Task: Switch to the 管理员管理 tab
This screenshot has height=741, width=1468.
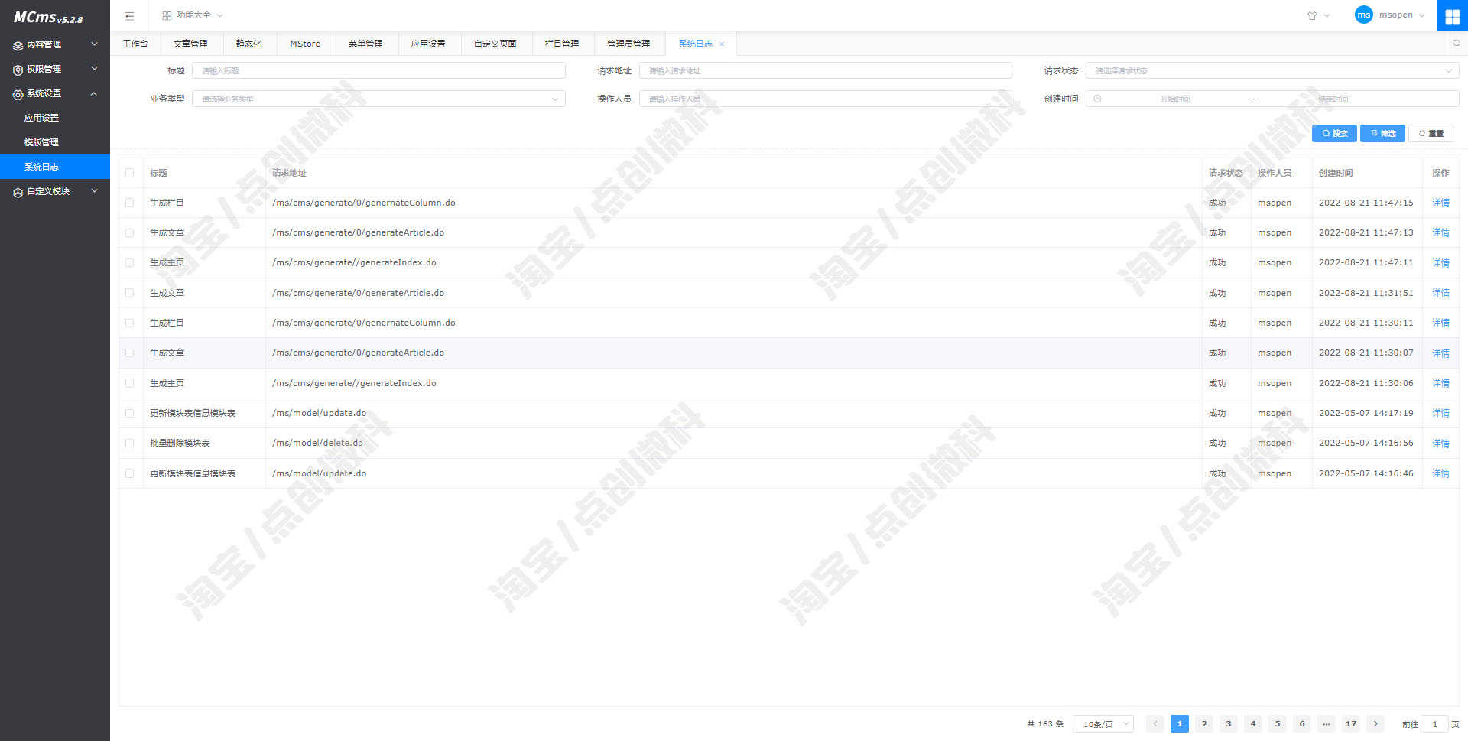Action: coord(628,44)
